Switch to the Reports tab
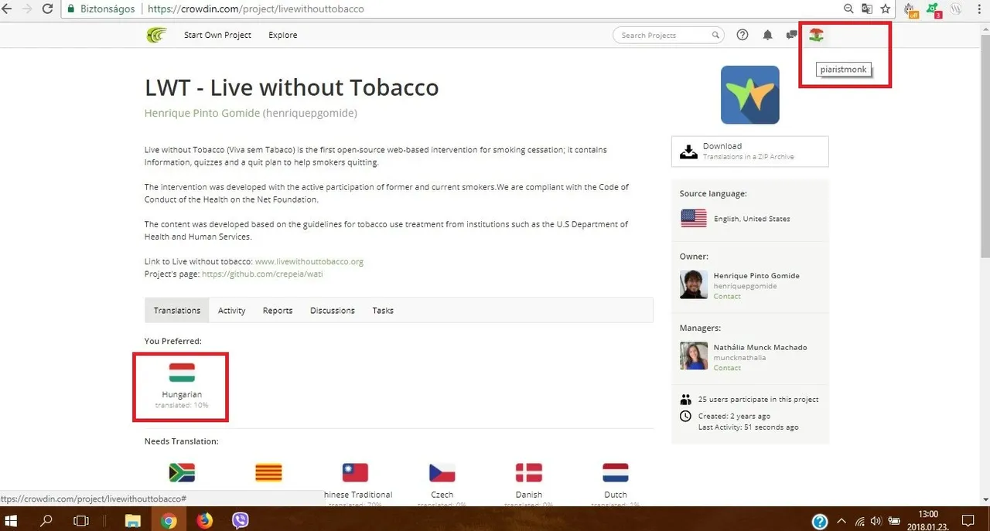This screenshot has height=531, width=990. pyautogui.click(x=278, y=311)
